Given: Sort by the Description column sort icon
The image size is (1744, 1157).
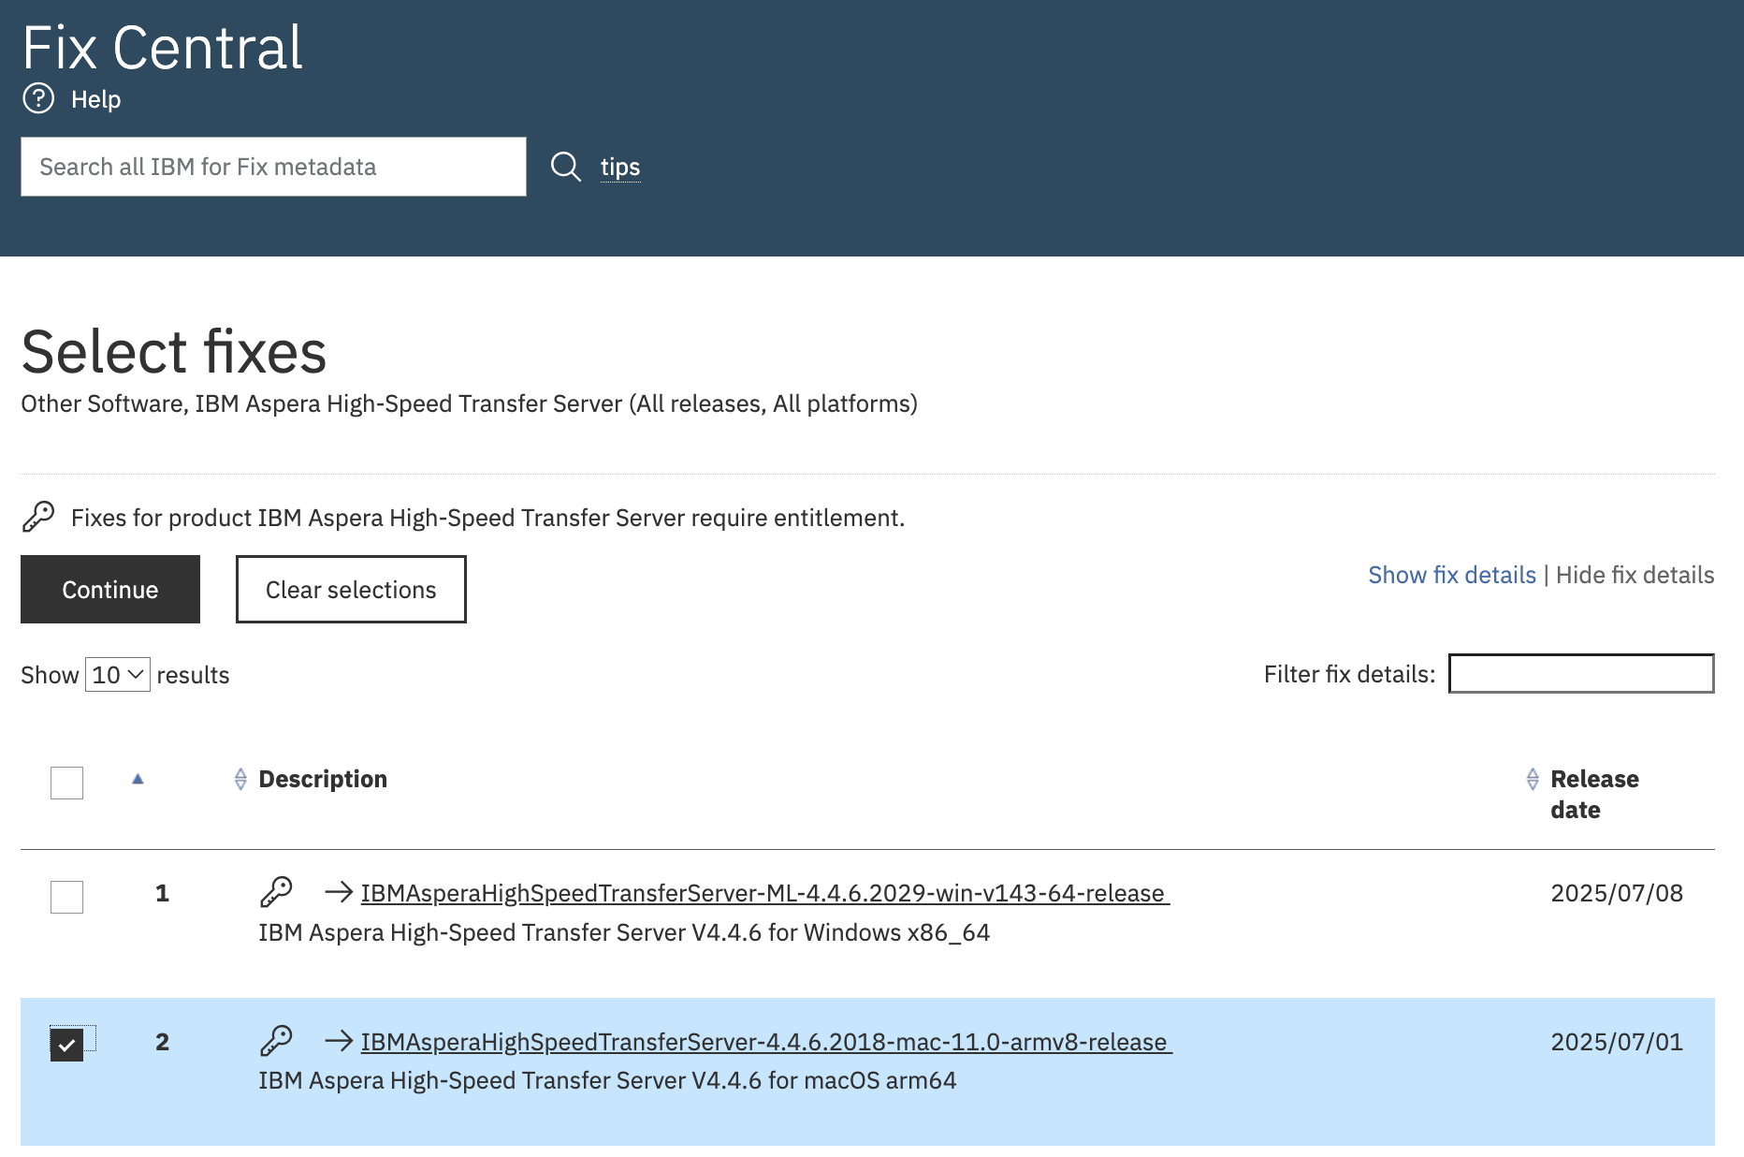Looking at the screenshot, I should [x=240, y=779].
